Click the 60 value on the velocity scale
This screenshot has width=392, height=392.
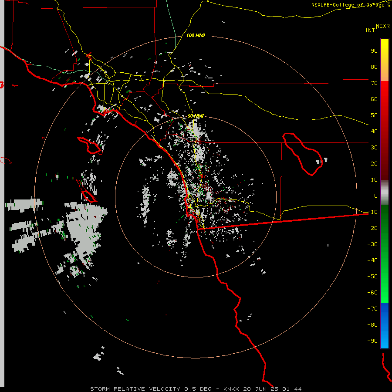pos(374,99)
